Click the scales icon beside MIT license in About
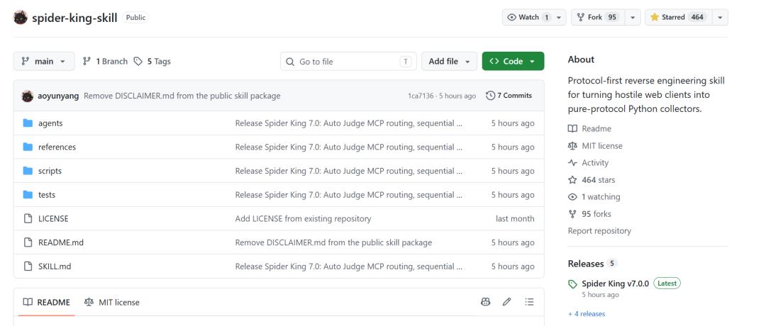 [572, 146]
